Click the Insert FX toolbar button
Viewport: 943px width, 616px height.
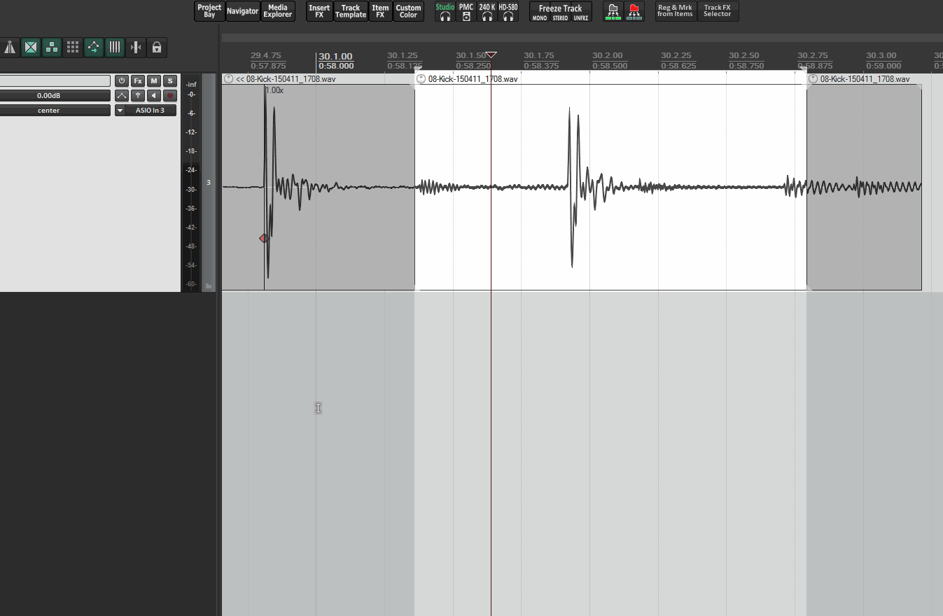click(x=319, y=11)
